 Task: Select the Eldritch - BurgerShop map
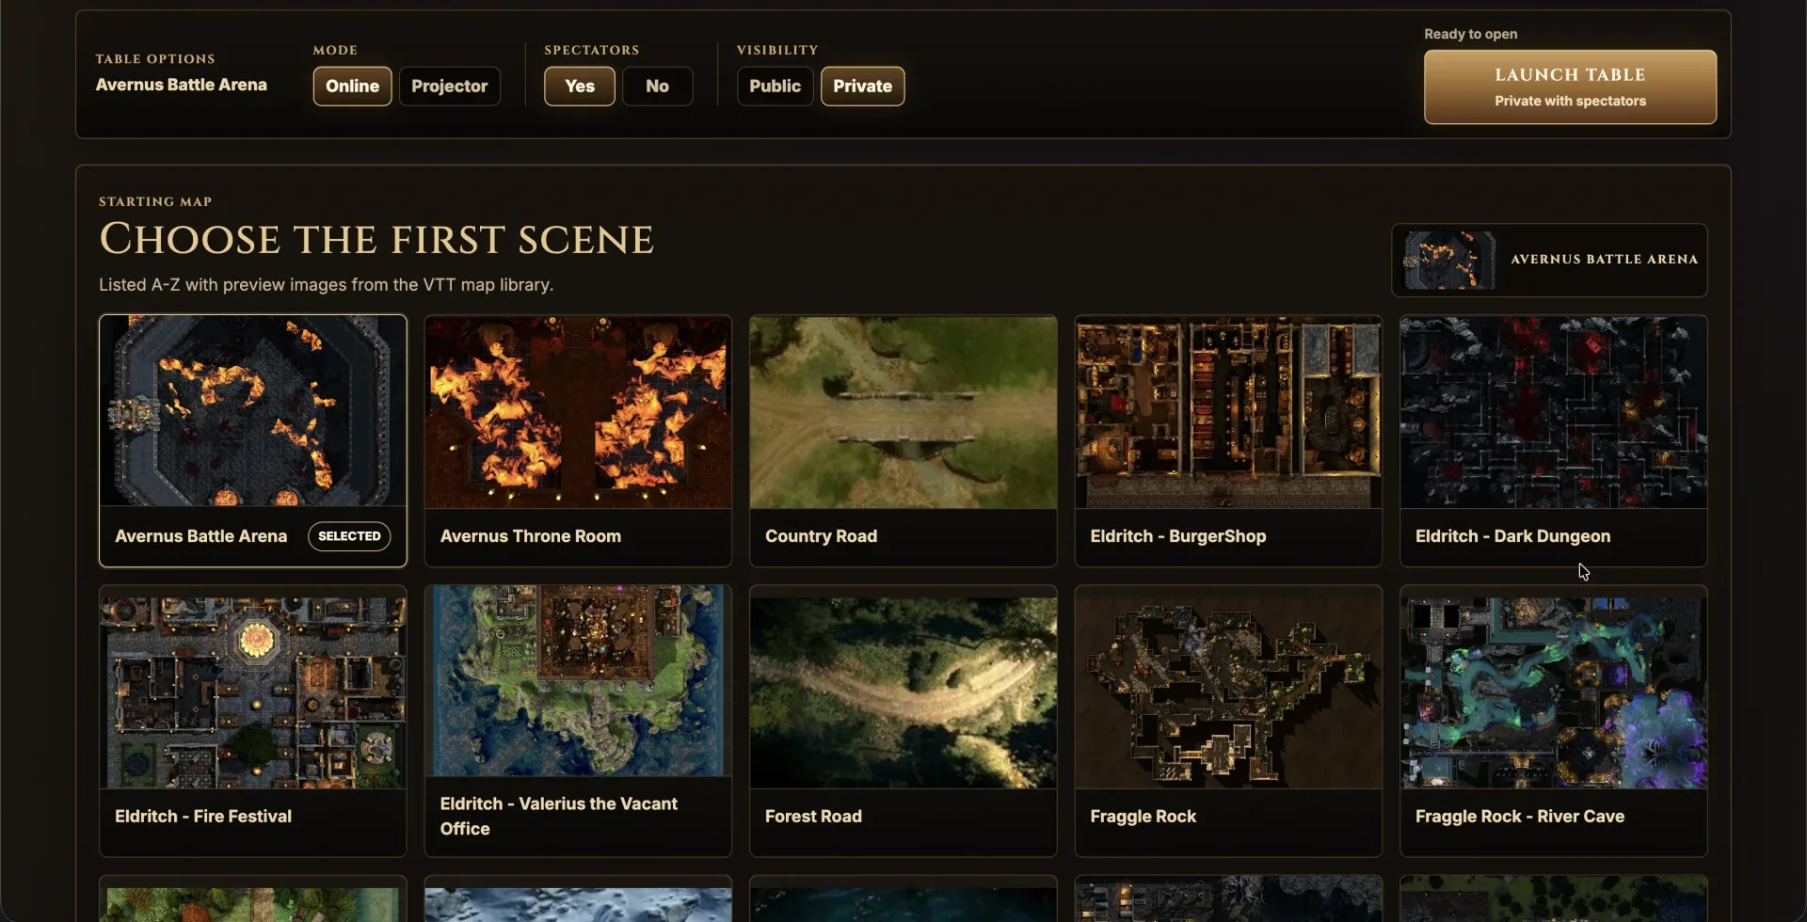click(x=1228, y=440)
